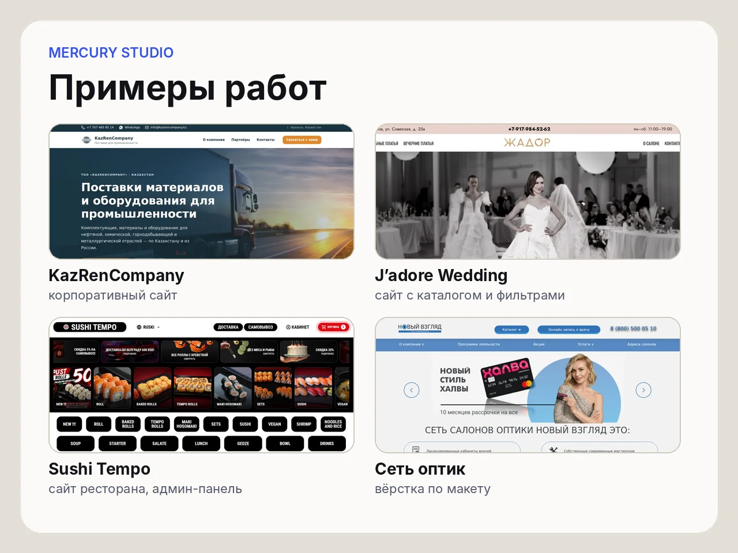Open Адреса салонов in blue navbar
The width and height of the screenshot is (738, 553).
pos(641,344)
